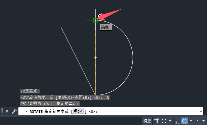Viewport: 207px width, 125px height.
Task: Close the command line window
Action: point(7,111)
